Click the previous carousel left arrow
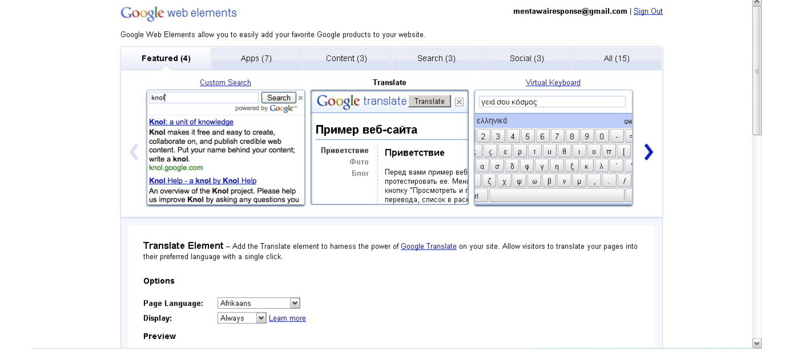 [134, 152]
